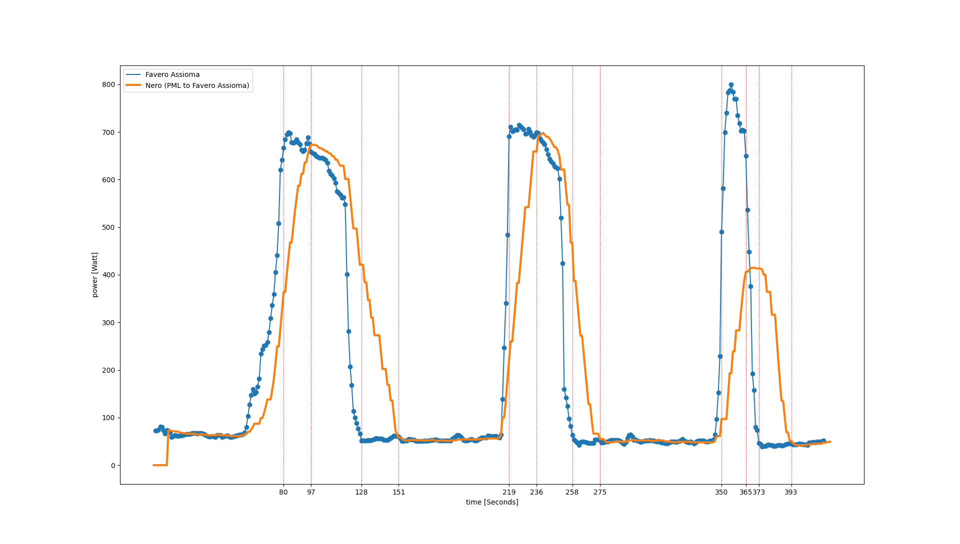This screenshot has height=544, width=960.
Task: Click the 80 tick label on time axis
Action: pos(283,493)
